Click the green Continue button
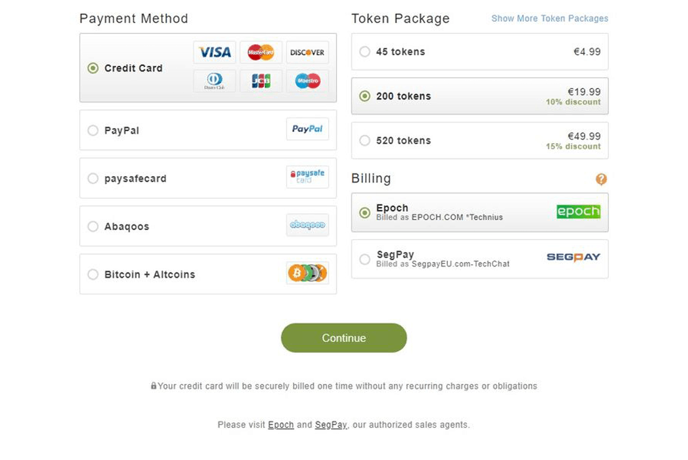The width and height of the screenshot is (688, 460). (x=344, y=338)
